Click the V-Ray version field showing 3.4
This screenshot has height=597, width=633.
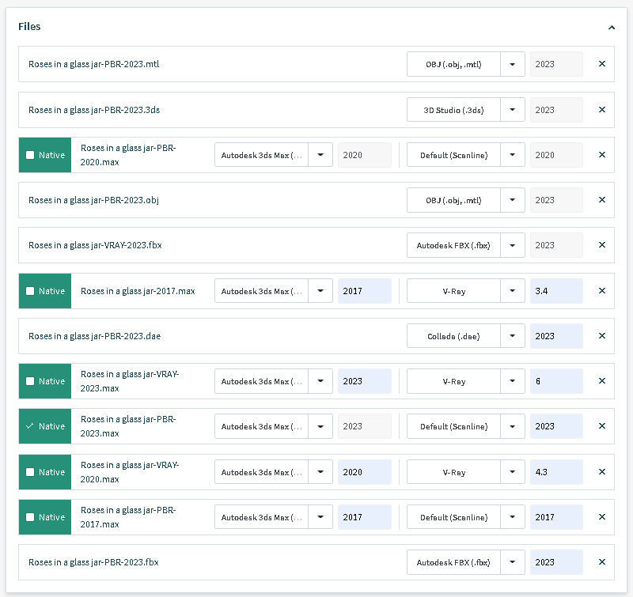point(556,291)
